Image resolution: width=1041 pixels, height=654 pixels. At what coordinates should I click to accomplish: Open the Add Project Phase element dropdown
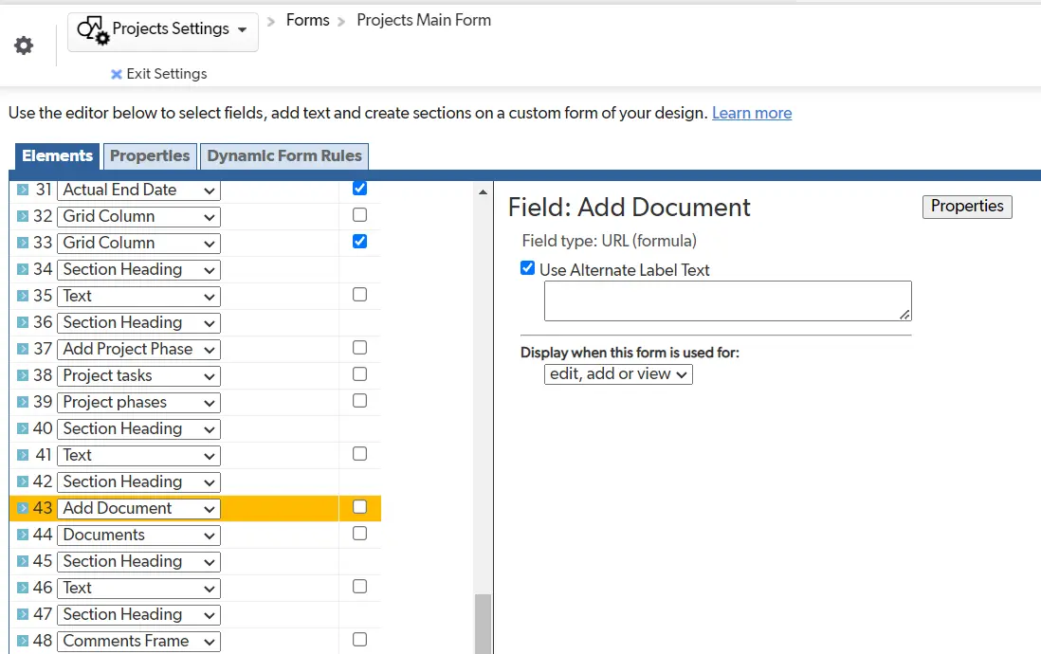coord(138,349)
